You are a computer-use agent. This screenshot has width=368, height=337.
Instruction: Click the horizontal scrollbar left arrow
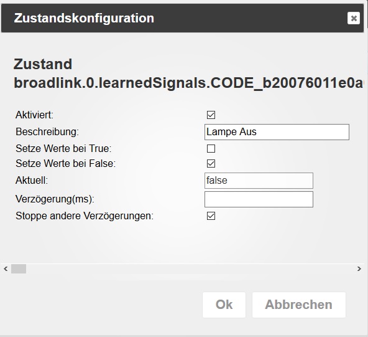(x=6, y=268)
